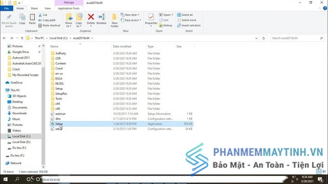
Task: Open the Easy access dropdown
Action: 131,20
